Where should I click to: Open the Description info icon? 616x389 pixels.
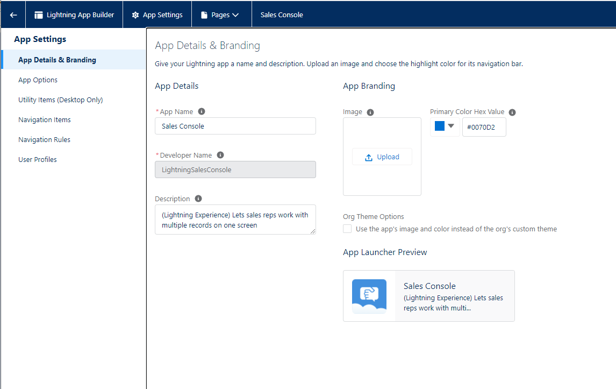pos(198,199)
